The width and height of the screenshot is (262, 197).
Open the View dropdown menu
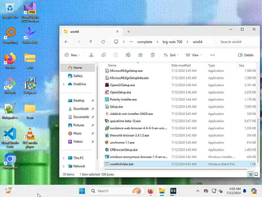pos(194,55)
